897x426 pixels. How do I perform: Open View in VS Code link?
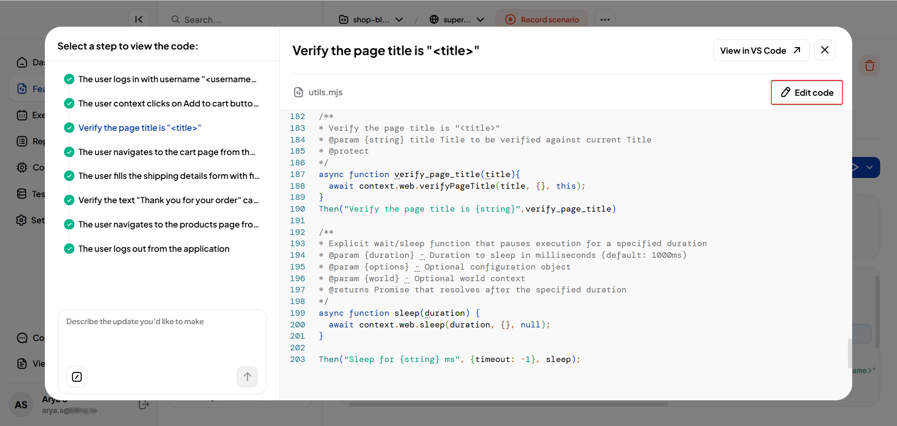click(x=761, y=50)
